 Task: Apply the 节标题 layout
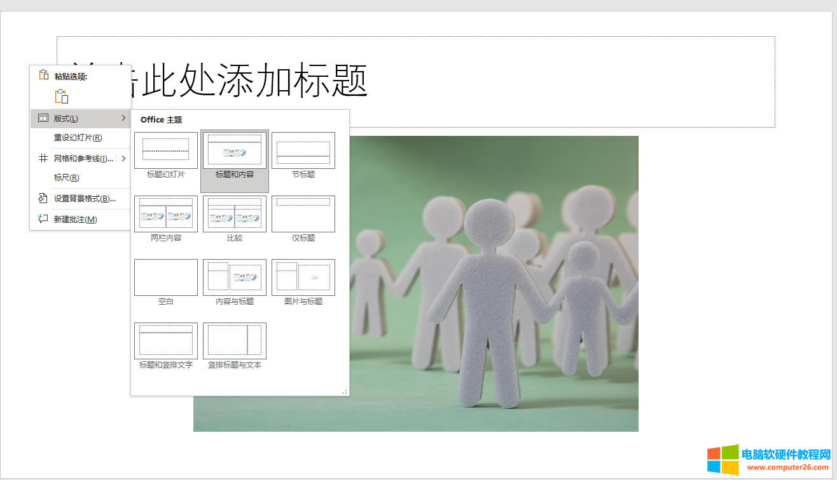303,150
